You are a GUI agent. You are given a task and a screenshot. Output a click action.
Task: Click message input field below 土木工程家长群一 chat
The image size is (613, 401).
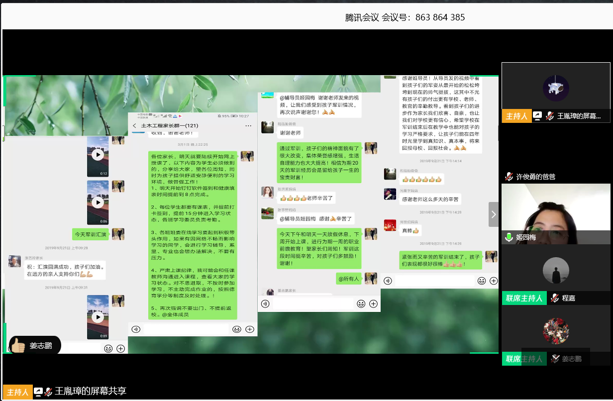click(186, 329)
